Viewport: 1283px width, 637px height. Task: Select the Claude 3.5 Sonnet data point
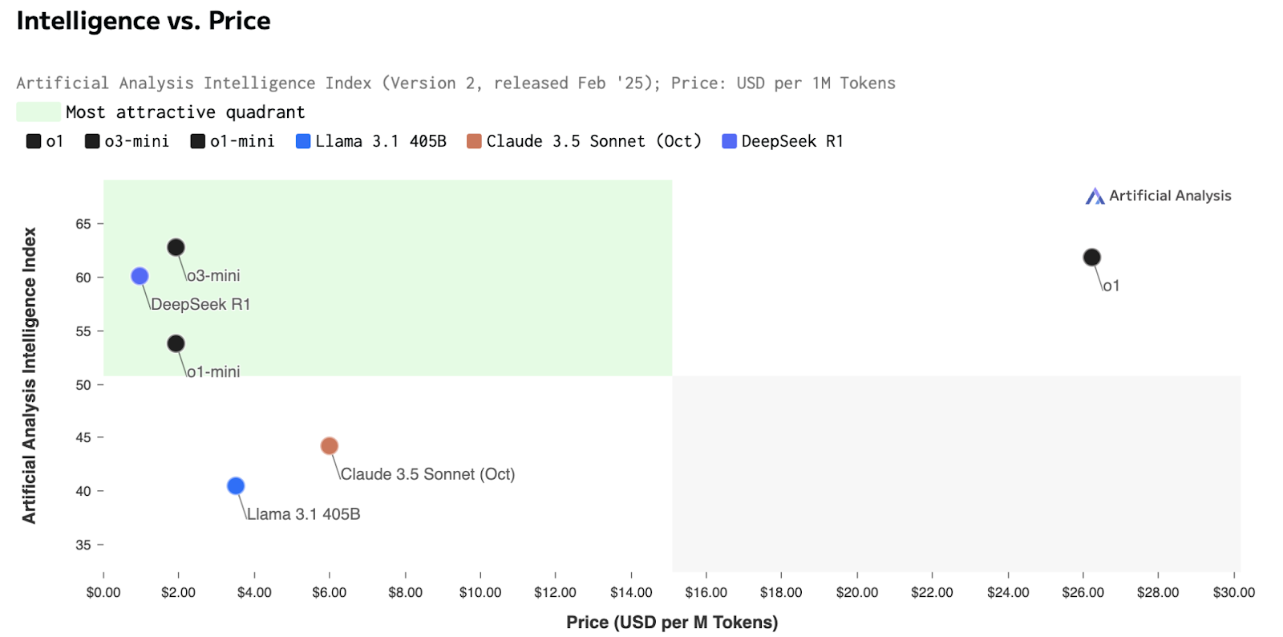(x=329, y=445)
